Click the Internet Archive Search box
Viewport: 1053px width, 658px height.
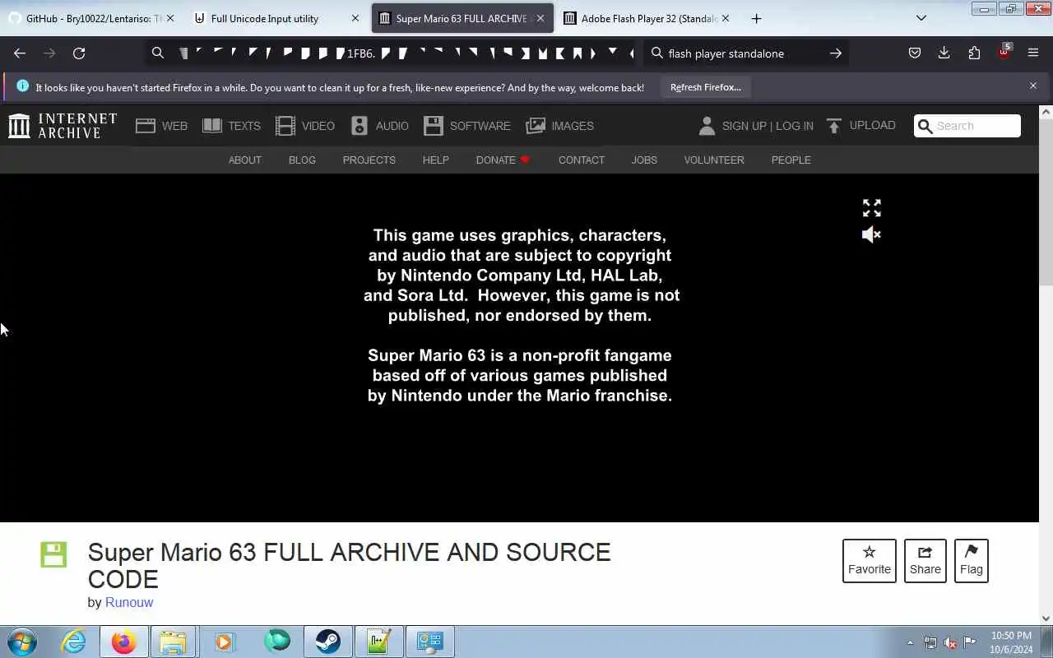tap(967, 126)
